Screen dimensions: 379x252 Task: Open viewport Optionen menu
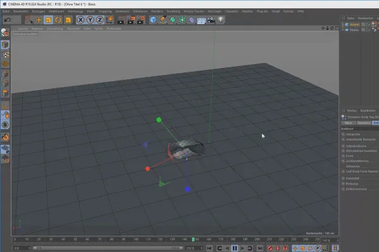(73, 29)
